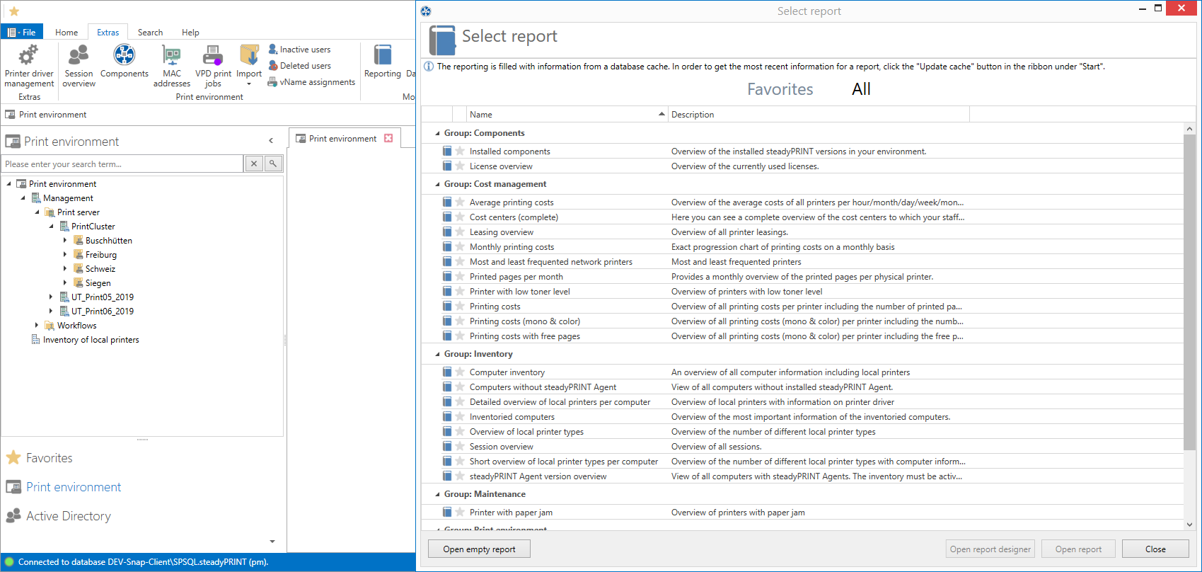Collapse Group: Inventory
The height and width of the screenshot is (572, 1202).
pos(437,354)
